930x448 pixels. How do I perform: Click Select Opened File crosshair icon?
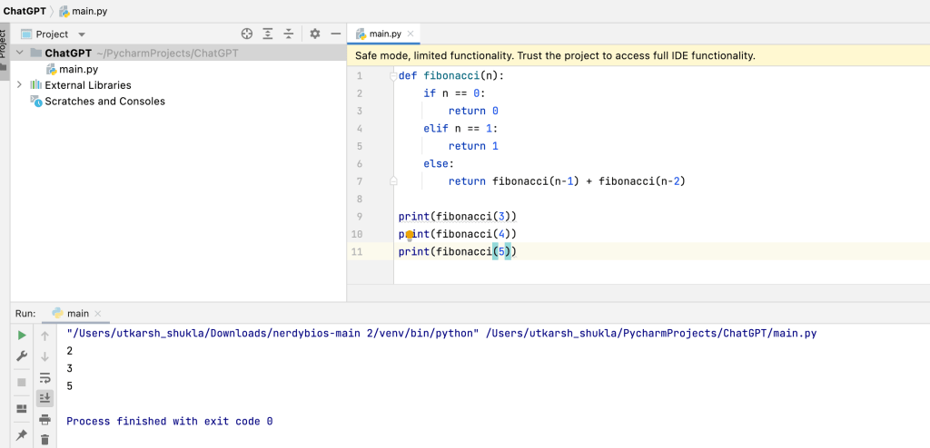tap(247, 34)
